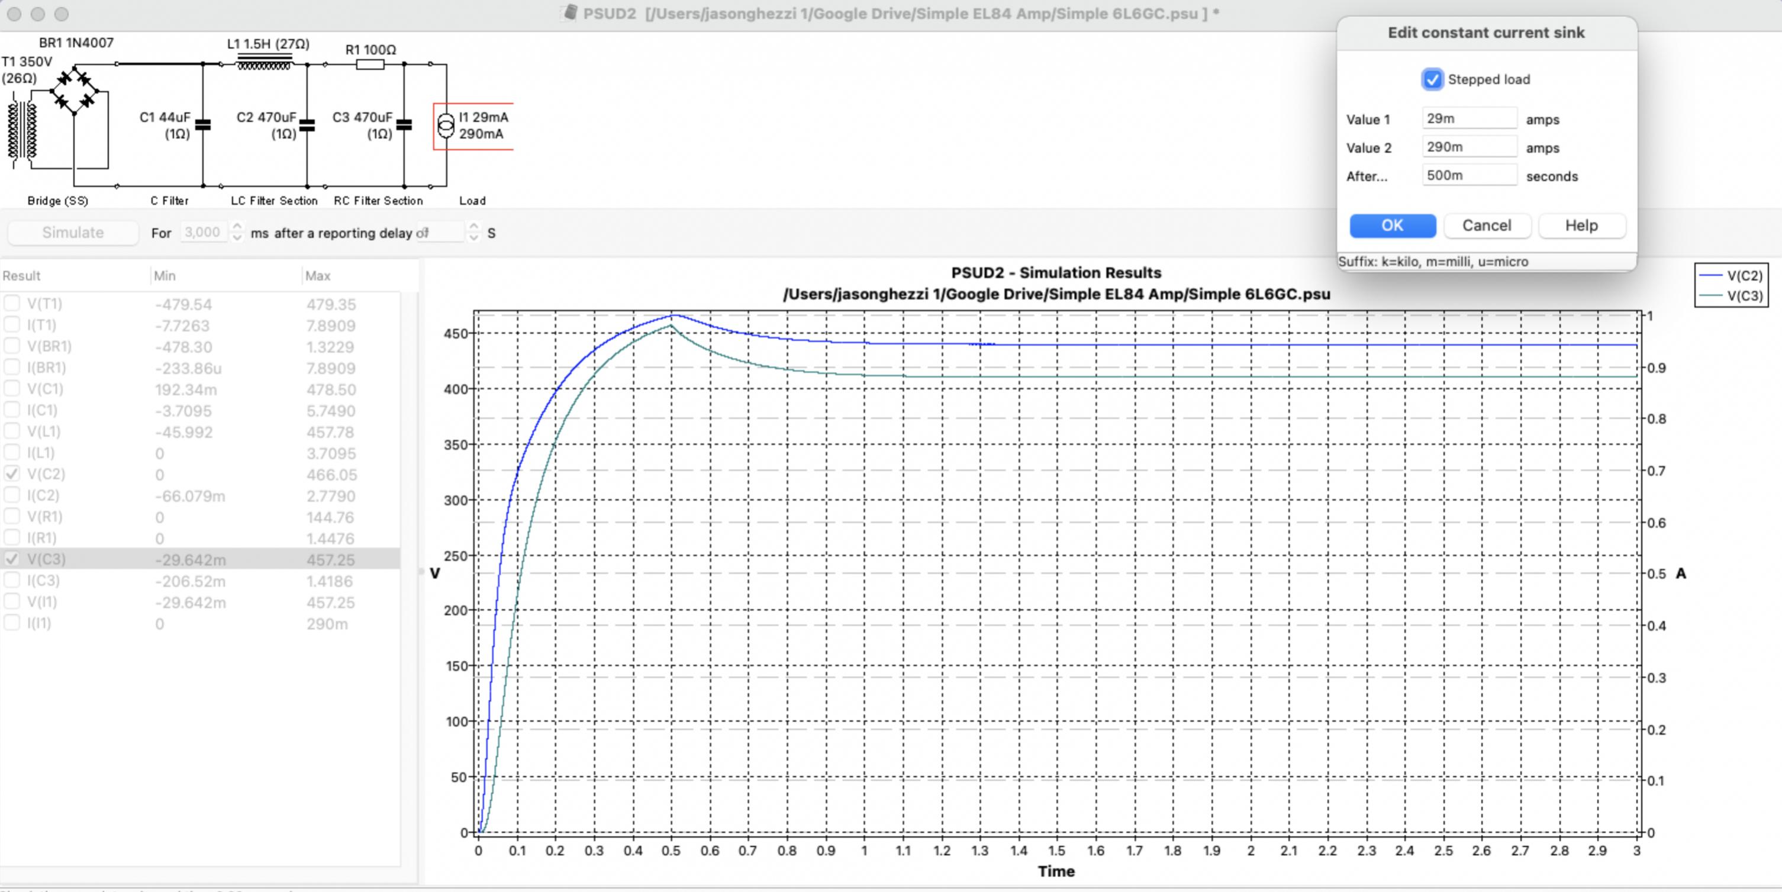Click the V(I1) result row label
The height and width of the screenshot is (892, 1782).
pos(42,602)
